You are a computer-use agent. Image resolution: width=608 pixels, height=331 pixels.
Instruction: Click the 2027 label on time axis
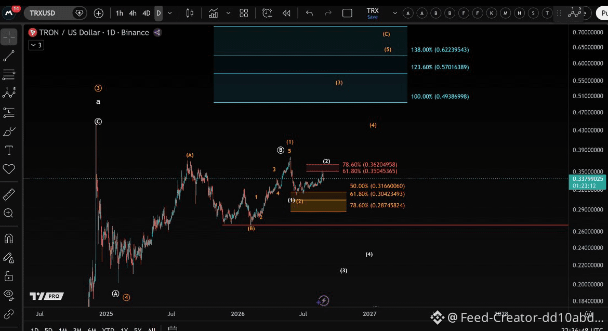369,314
